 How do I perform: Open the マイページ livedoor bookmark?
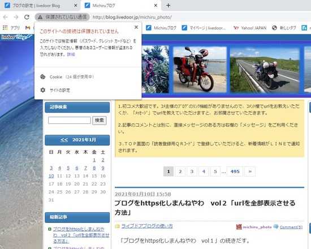pyautogui.click(x=204, y=28)
